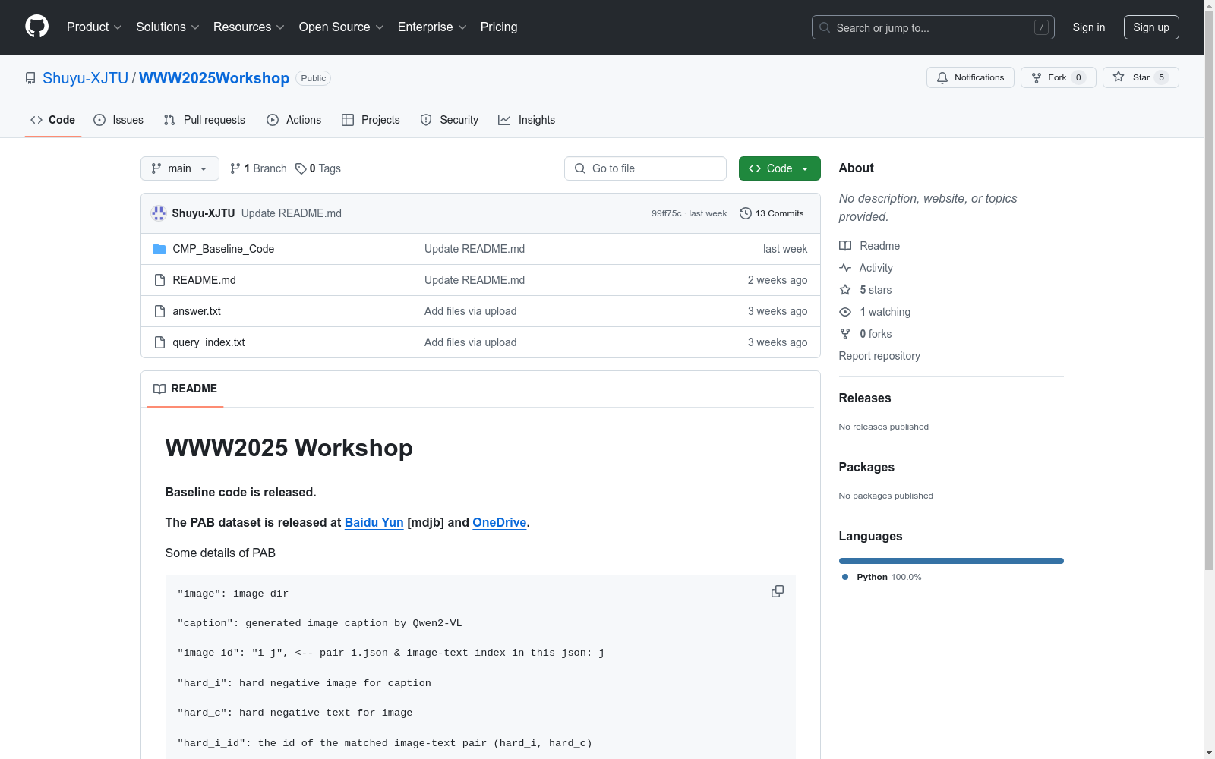Image resolution: width=1215 pixels, height=759 pixels.
Task: Click the Shuyu-XJTU avatar in commit bar
Action: pos(159,213)
